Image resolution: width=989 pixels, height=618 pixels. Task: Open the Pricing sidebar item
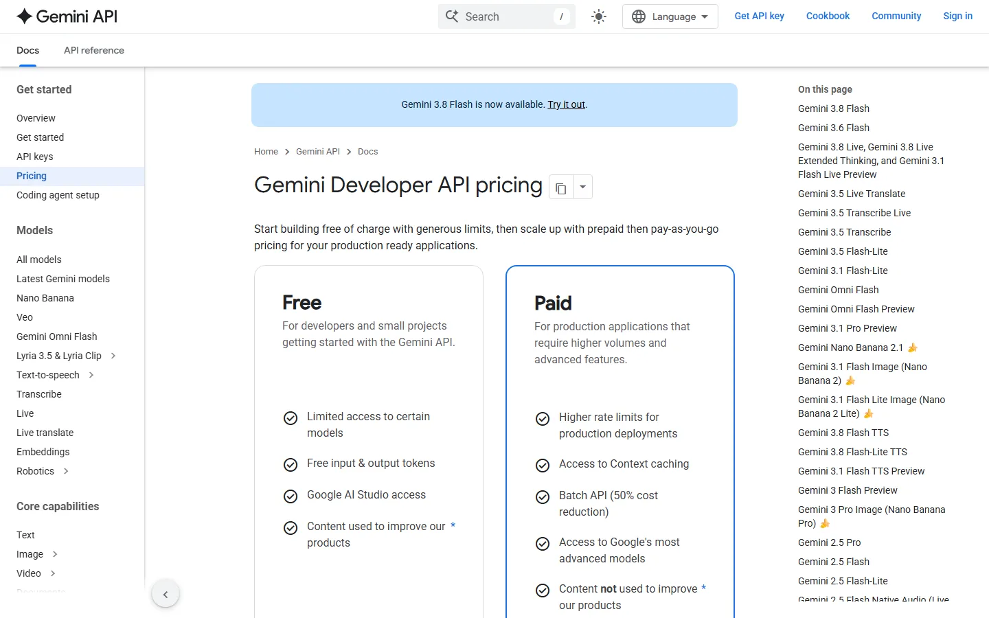[72, 176]
